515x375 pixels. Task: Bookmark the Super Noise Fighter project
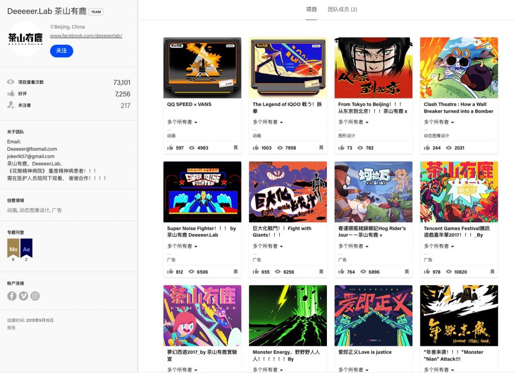pyautogui.click(x=235, y=271)
